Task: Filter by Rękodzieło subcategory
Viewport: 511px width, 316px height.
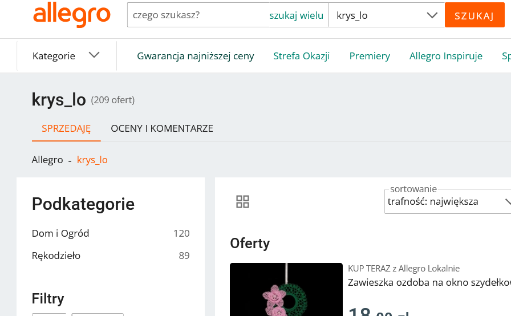Action: pos(56,256)
